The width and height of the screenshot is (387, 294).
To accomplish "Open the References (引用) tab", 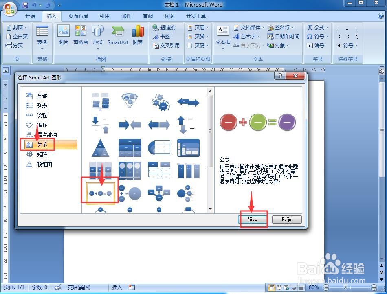I will pos(104,16).
